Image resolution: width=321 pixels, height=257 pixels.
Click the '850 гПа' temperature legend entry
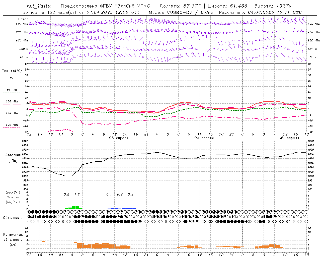[12, 102]
